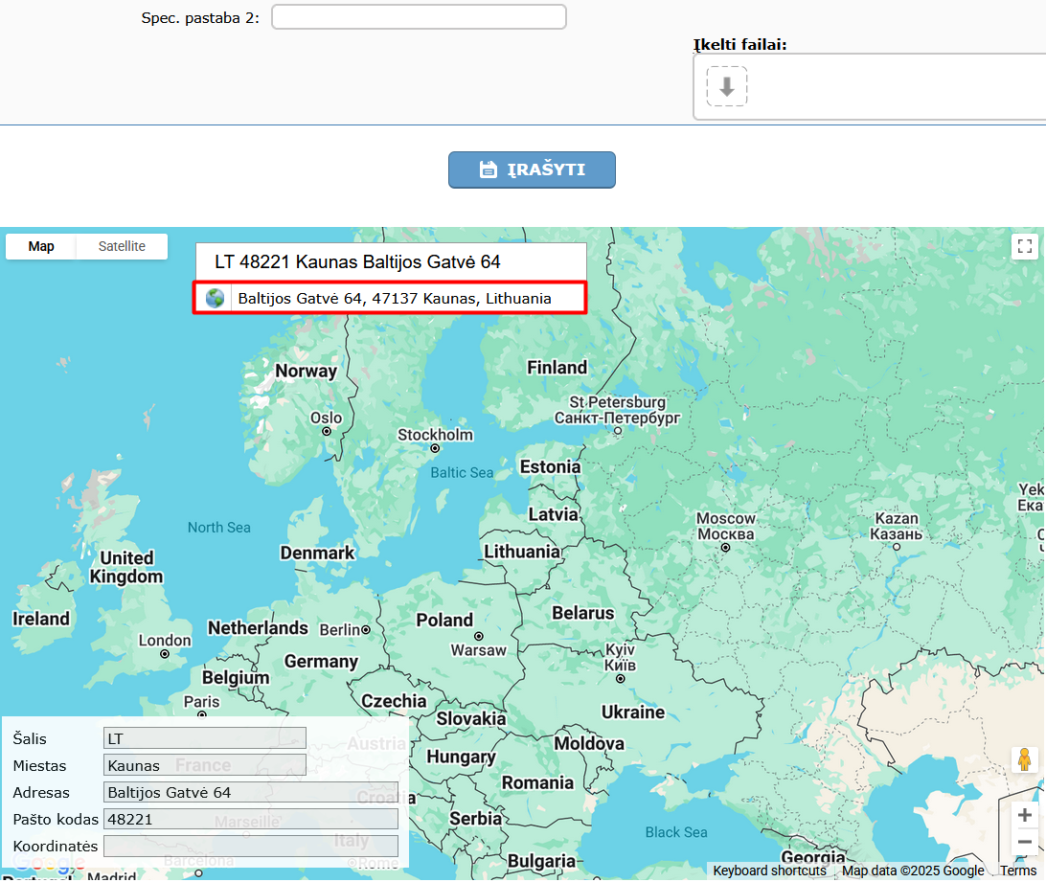1046x882 pixels.
Task: Click the Finland label on the map
Action: point(557,368)
